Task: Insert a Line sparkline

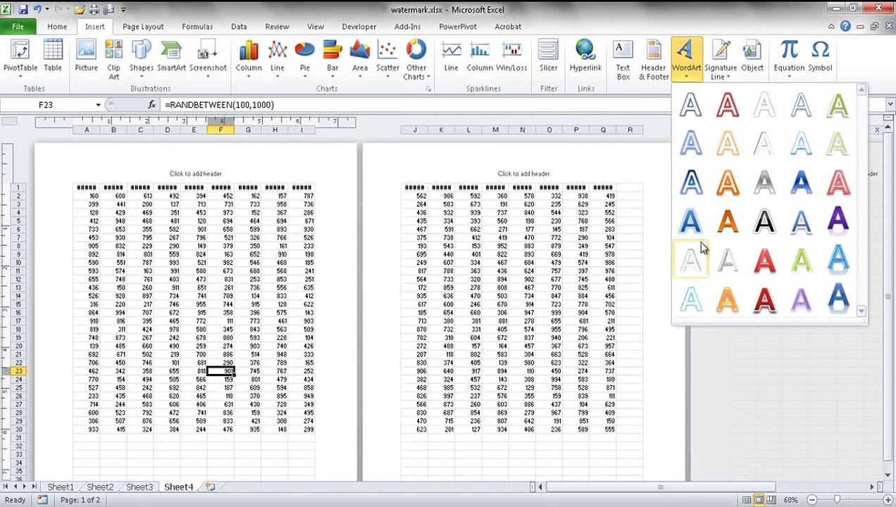Action: [x=452, y=57]
